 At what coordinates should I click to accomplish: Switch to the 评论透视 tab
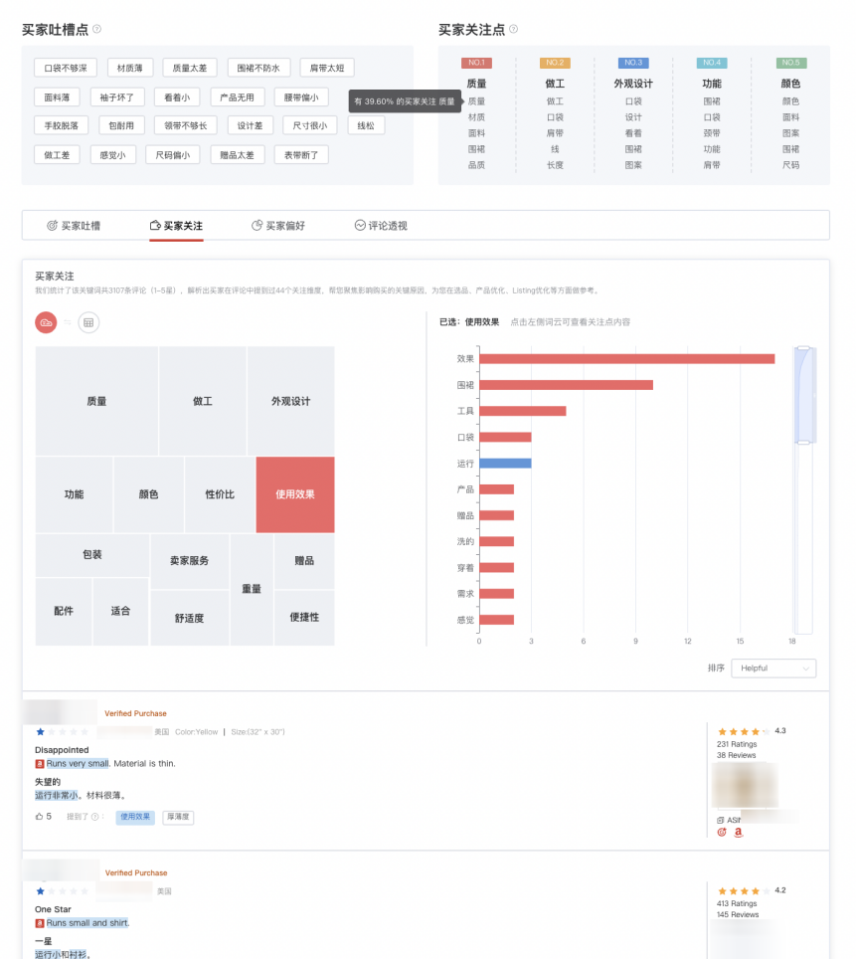tap(381, 226)
